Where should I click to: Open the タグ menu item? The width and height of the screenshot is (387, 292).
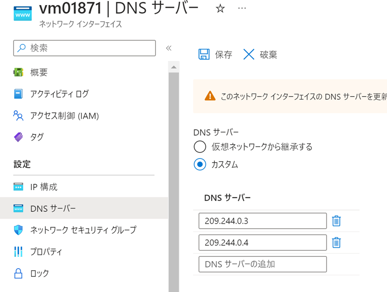tap(37, 137)
